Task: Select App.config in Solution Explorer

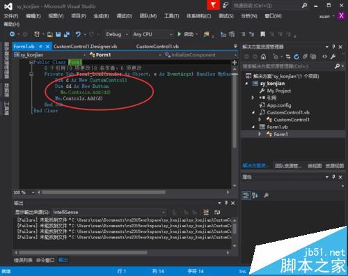Action: (279, 105)
